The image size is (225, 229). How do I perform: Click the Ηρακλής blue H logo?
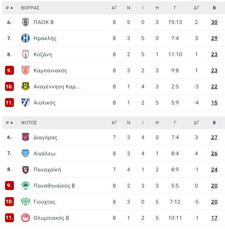(x=25, y=38)
